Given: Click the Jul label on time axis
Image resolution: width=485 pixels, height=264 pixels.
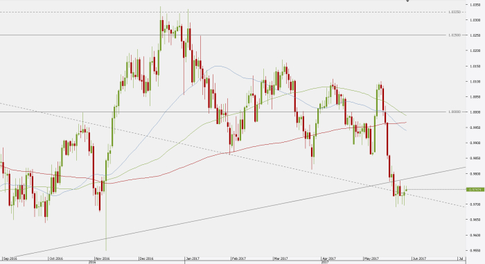Looking at the screenshot, I should click(461, 258).
